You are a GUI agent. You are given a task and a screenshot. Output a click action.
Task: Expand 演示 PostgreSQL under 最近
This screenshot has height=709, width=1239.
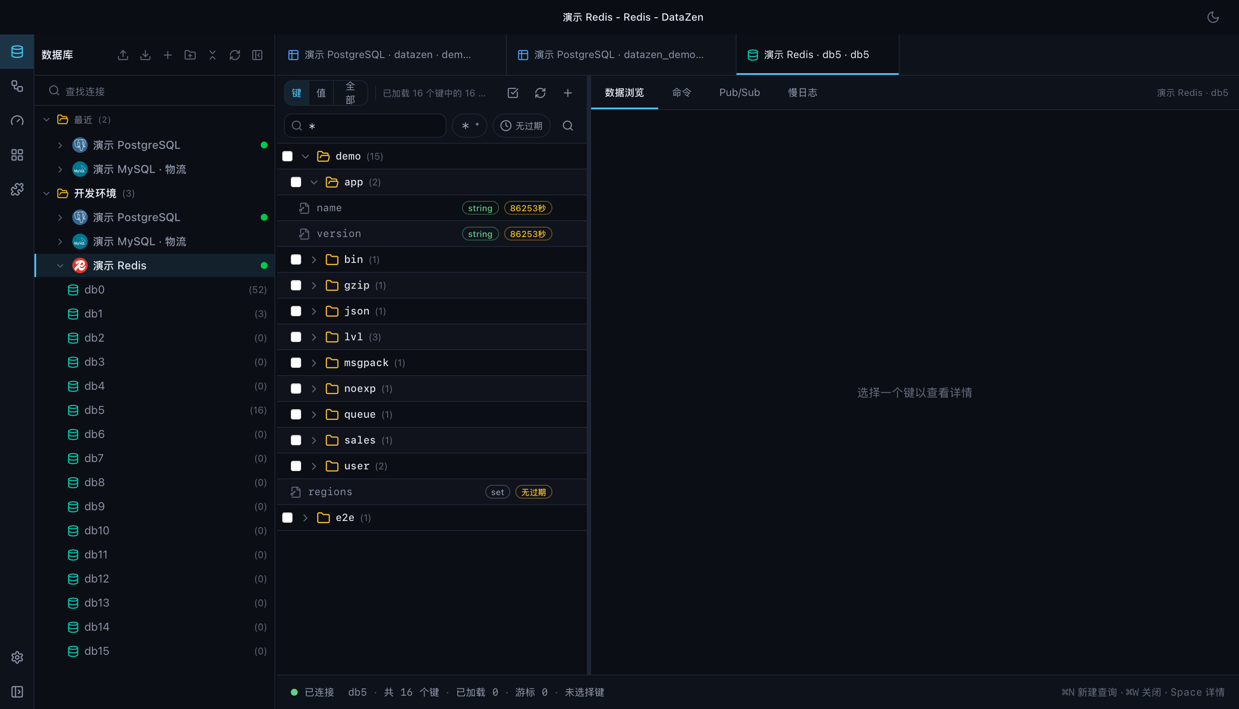coord(60,145)
